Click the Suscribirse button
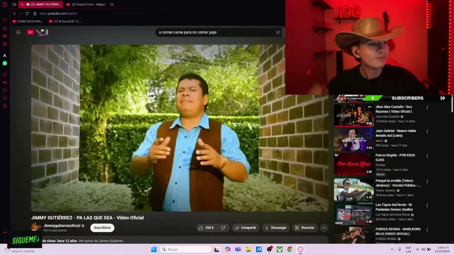The height and width of the screenshot is (255, 454). pos(102,228)
